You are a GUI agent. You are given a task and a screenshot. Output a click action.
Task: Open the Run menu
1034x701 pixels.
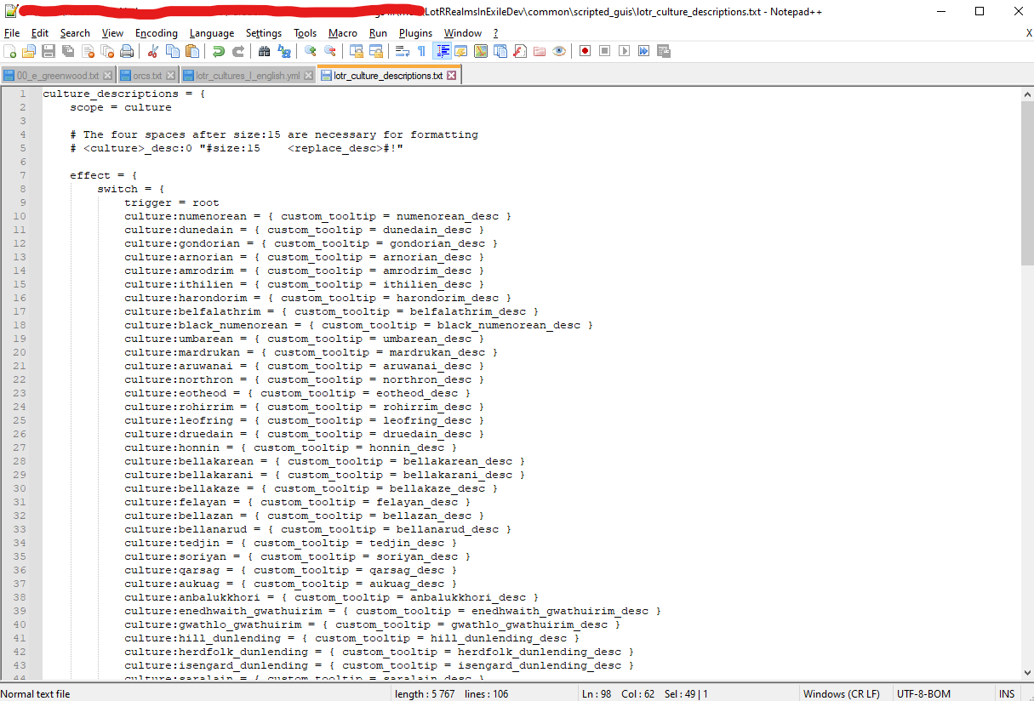tap(378, 33)
